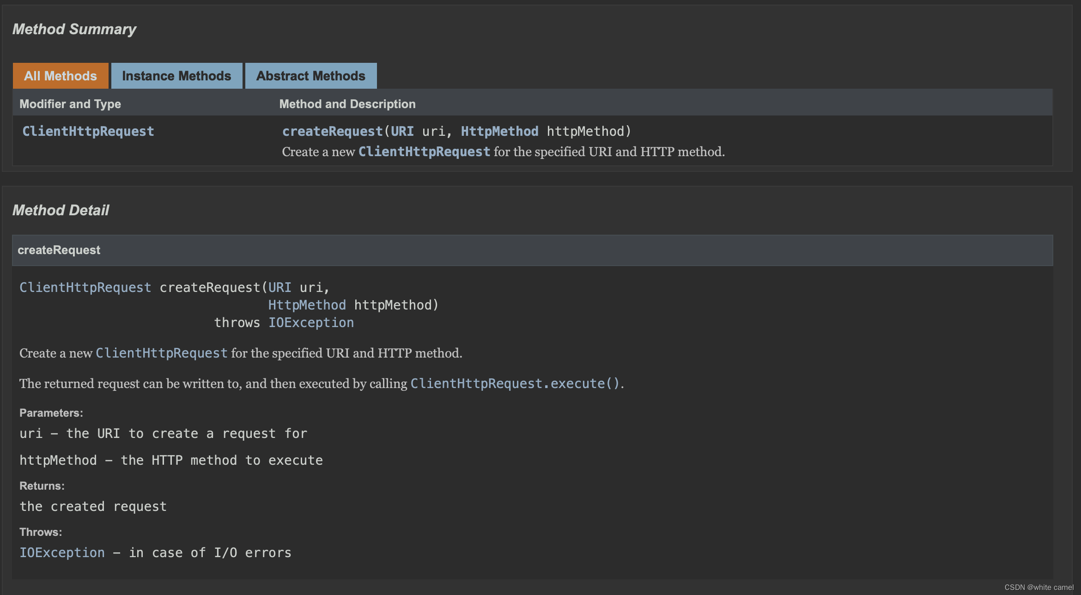Open createRequest method link in summary table

332,131
